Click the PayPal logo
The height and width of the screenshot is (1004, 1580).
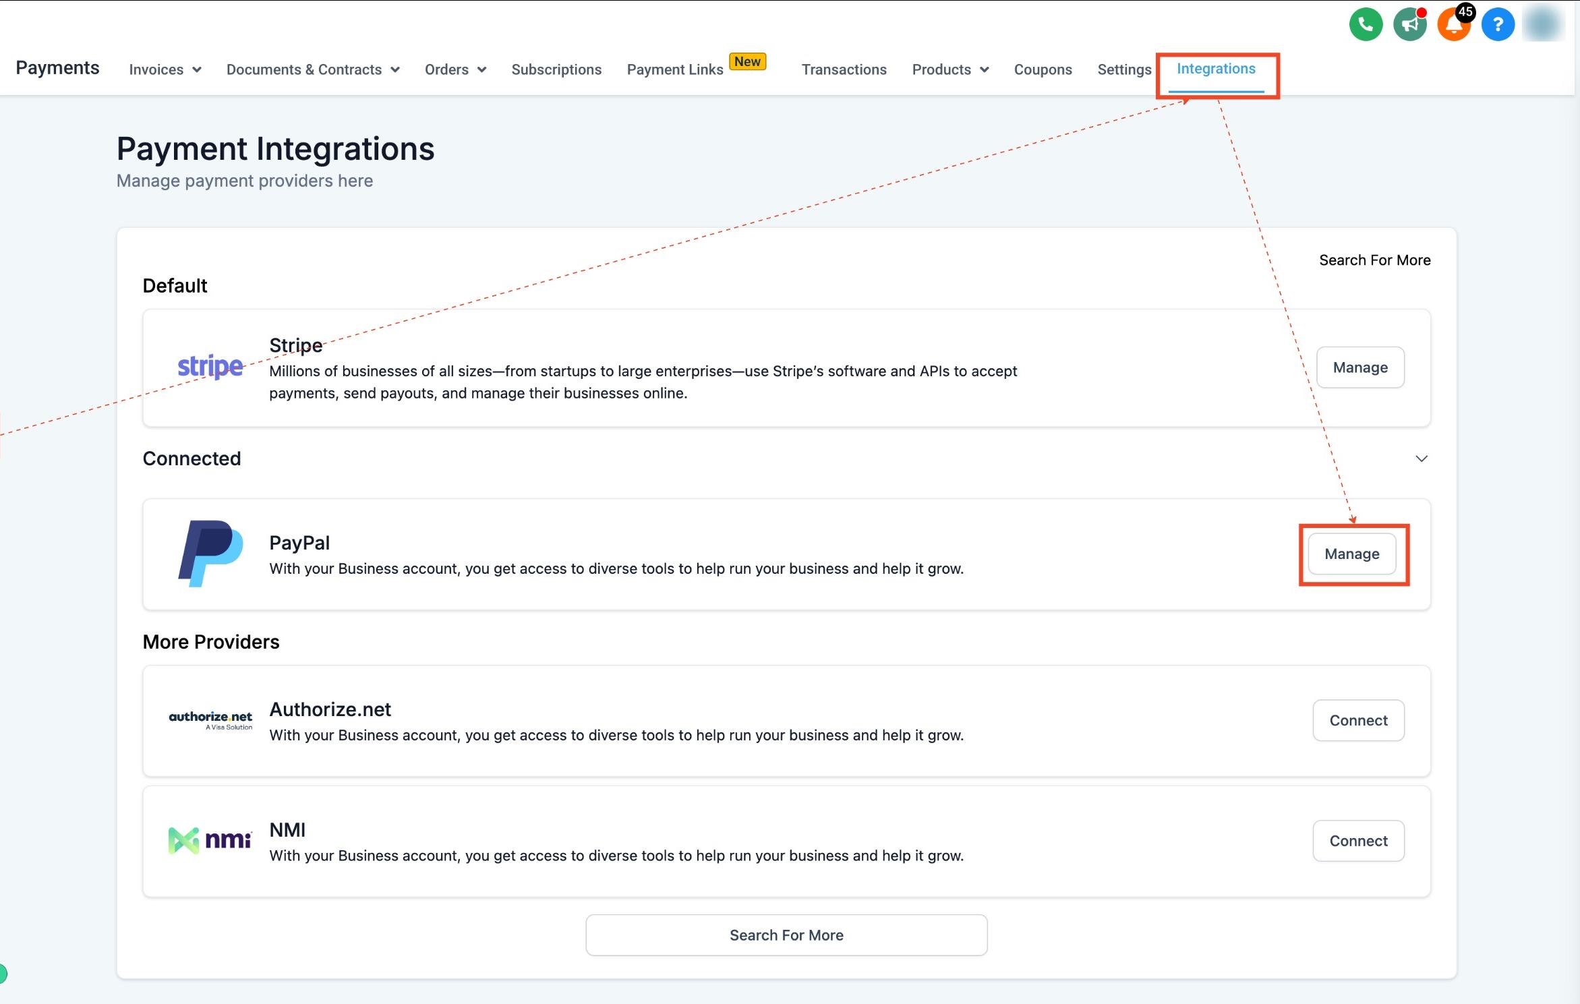[210, 554]
